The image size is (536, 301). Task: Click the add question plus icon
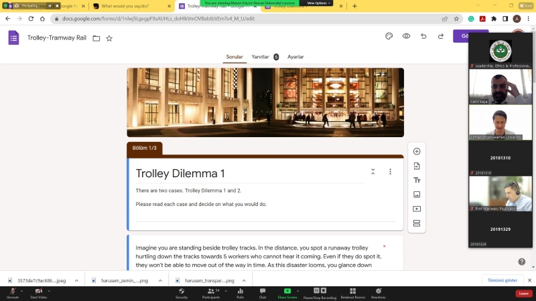point(417,152)
